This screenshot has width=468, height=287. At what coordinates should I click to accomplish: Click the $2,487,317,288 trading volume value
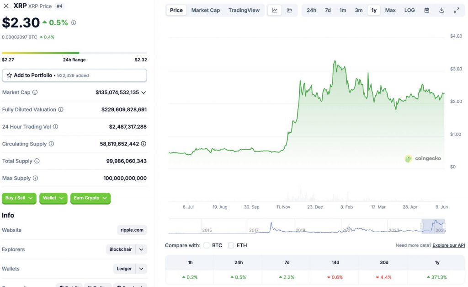pyautogui.click(x=128, y=127)
